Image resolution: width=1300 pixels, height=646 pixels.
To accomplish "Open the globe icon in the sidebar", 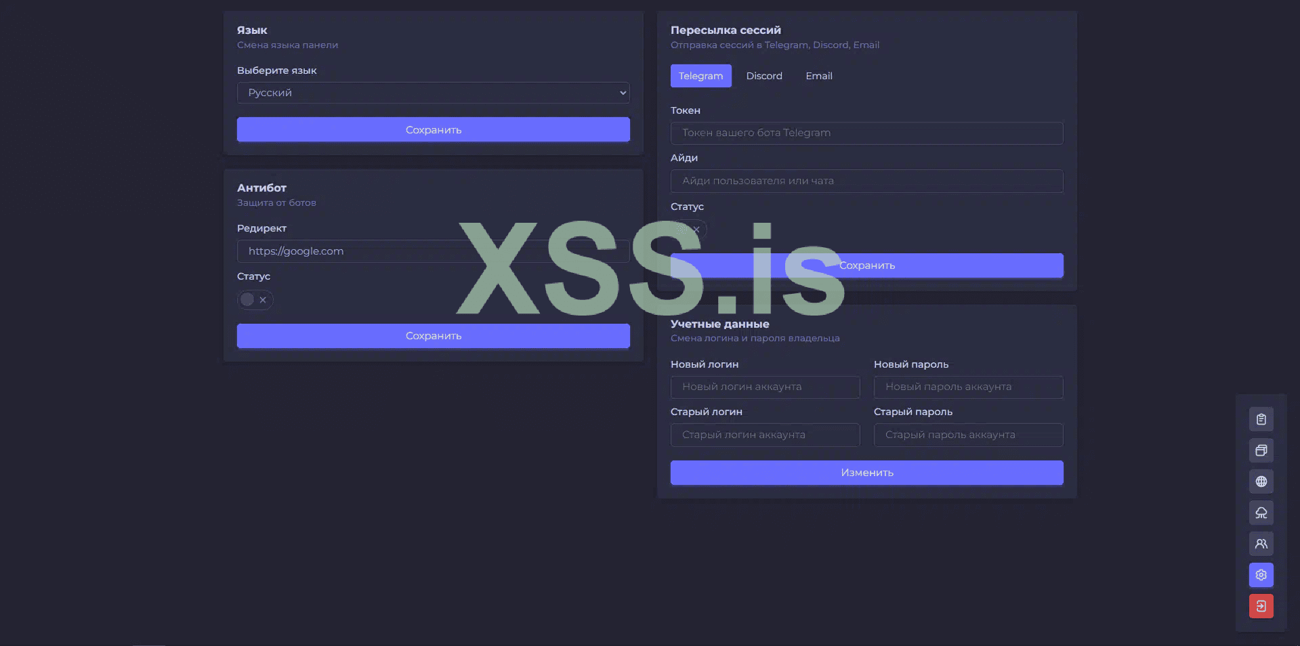I will point(1261,481).
